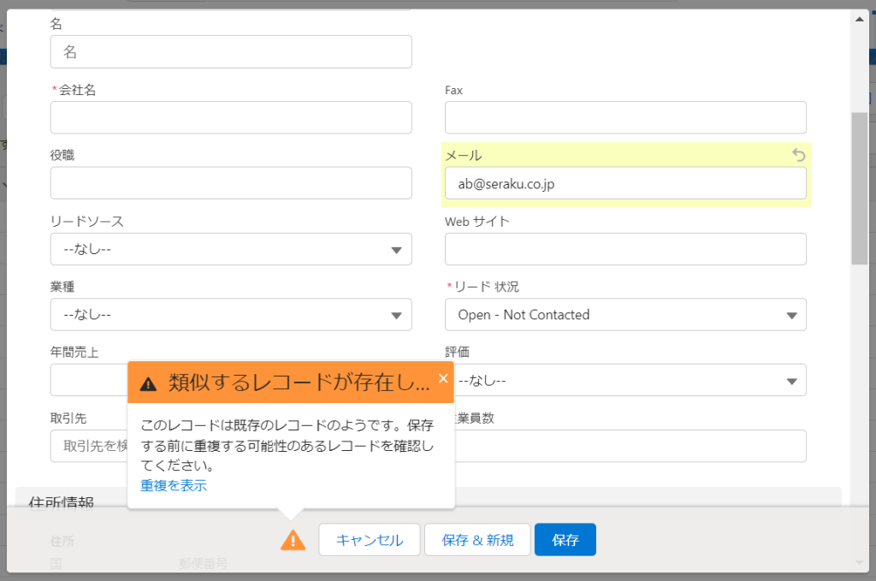Click the 類似するレコードが存在し... popup title

tap(299, 382)
